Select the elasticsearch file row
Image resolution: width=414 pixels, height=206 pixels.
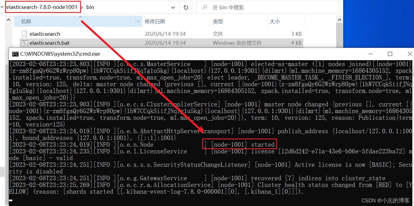coord(162,34)
